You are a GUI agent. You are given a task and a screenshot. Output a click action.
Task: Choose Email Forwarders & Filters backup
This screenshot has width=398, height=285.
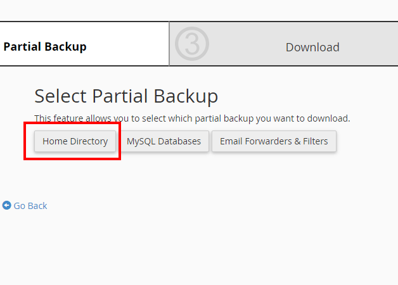click(274, 141)
